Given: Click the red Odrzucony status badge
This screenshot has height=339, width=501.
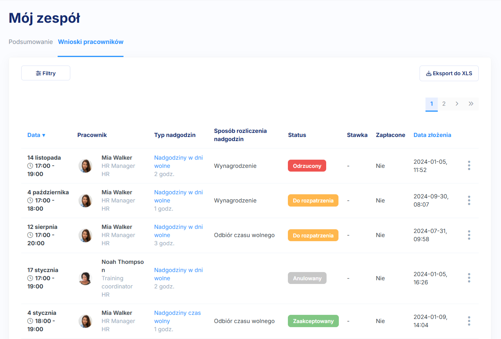Looking at the screenshot, I should [307, 166].
